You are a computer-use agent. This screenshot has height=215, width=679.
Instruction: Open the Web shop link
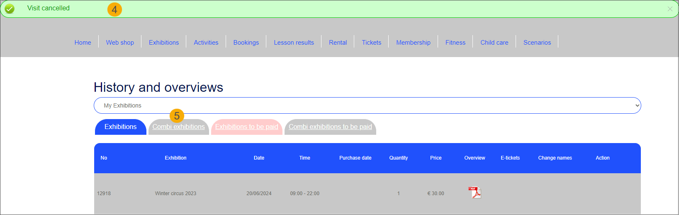[x=120, y=43]
